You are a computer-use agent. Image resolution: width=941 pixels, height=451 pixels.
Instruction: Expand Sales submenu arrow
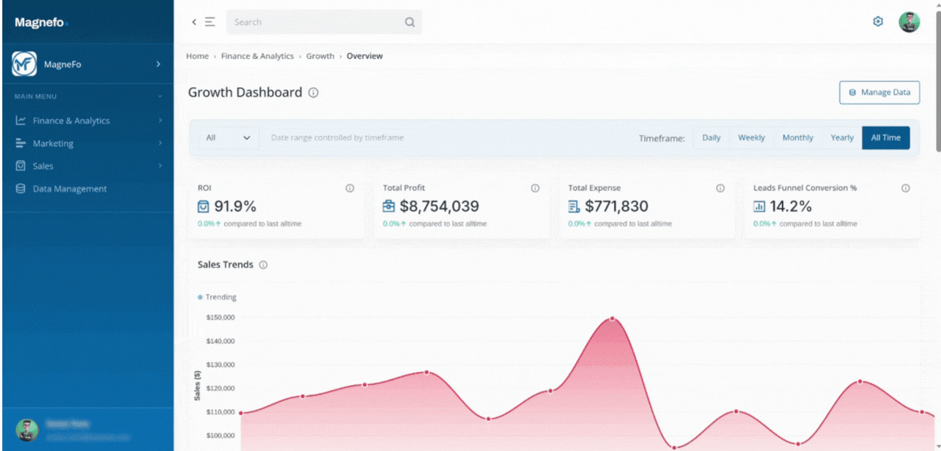160,166
